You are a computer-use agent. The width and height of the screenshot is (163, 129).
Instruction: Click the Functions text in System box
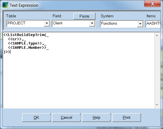coord(109,23)
